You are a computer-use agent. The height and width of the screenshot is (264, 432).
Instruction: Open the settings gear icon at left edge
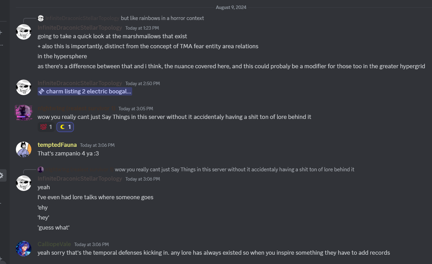(x=1, y=175)
